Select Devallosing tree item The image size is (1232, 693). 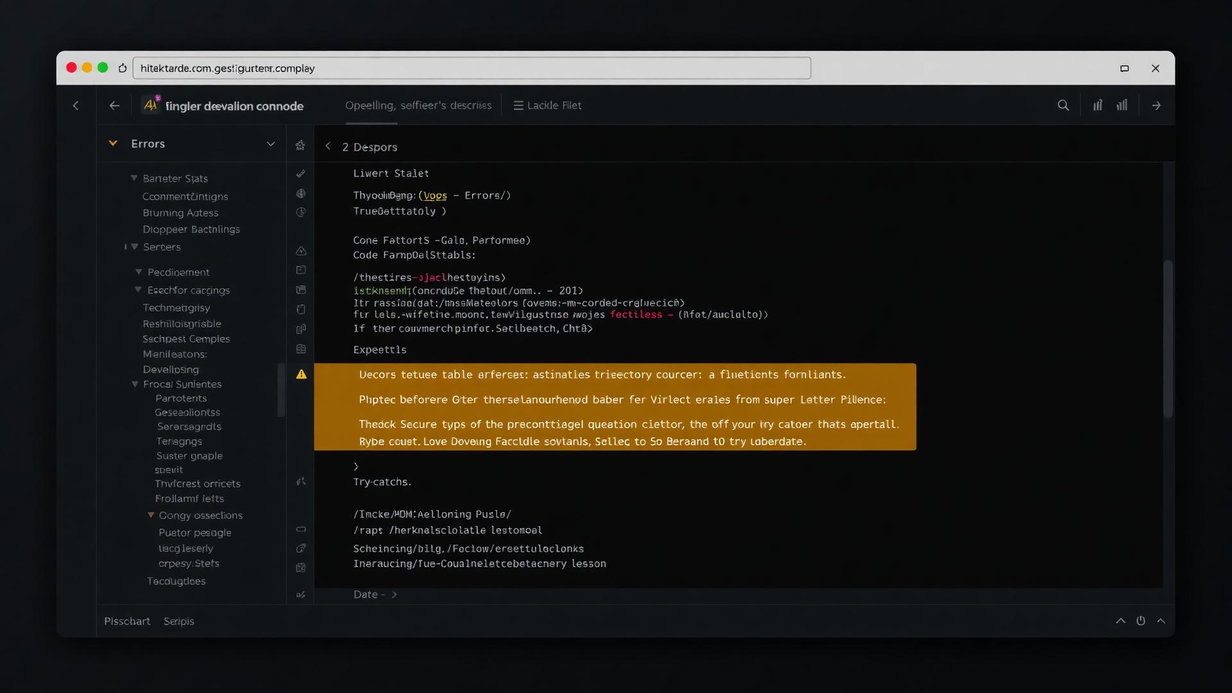coord(171,370)
